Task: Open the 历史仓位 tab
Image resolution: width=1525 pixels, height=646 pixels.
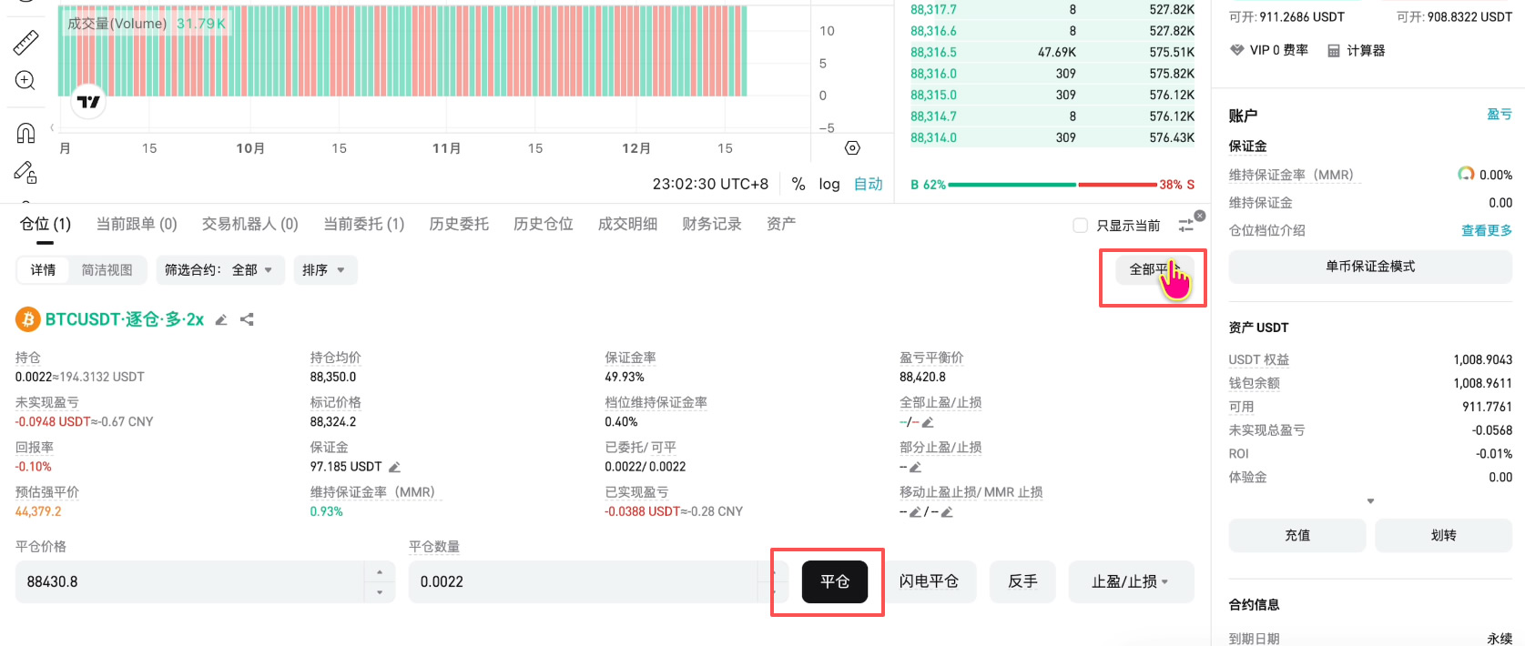Action: (544, 224)
